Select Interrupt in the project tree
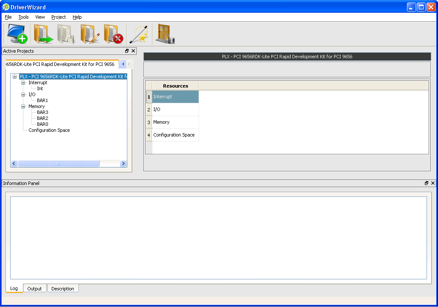 38,82
